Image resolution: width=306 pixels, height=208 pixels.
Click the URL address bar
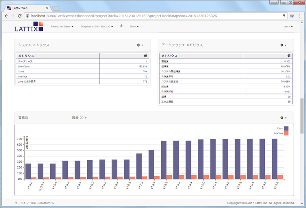pyautogui.click(x=155, y=16)
